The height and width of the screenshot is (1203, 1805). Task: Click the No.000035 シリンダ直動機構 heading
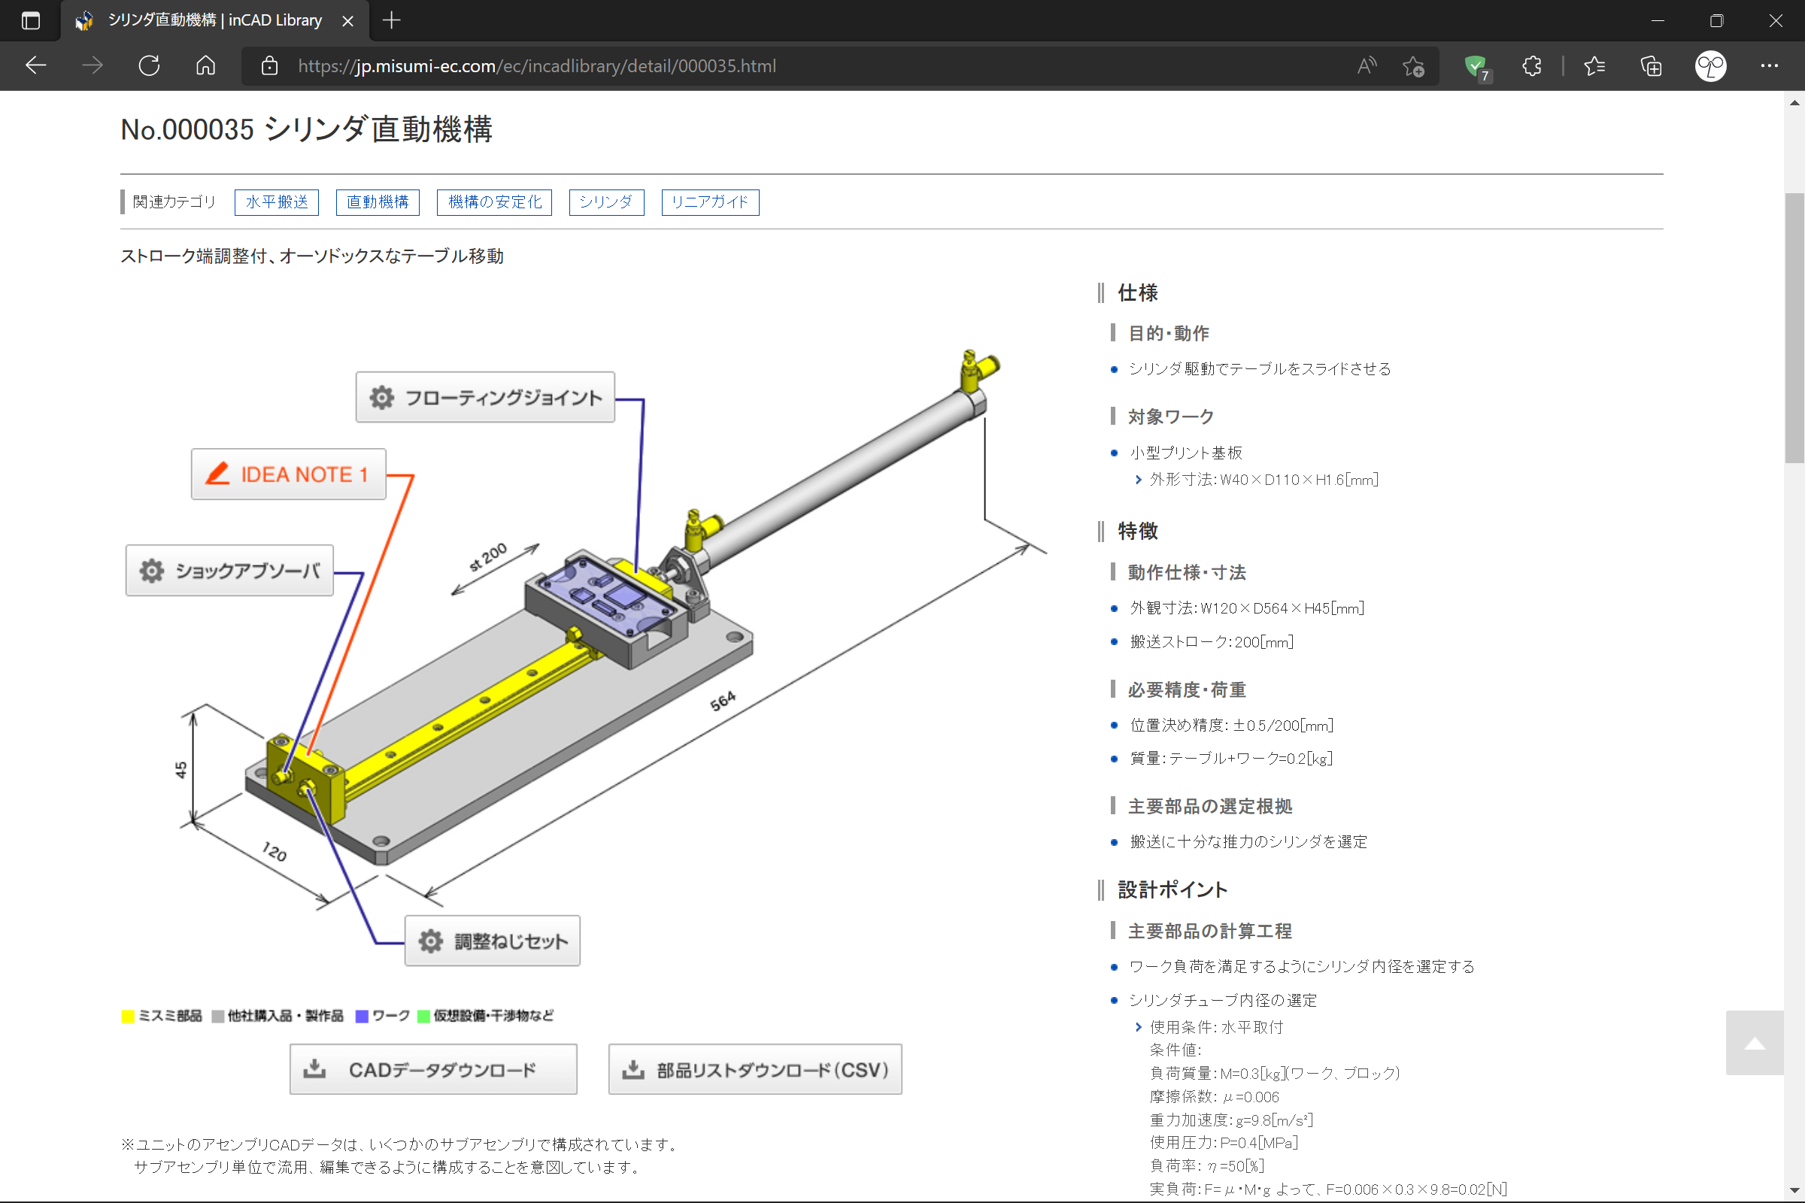click(306, 129)
